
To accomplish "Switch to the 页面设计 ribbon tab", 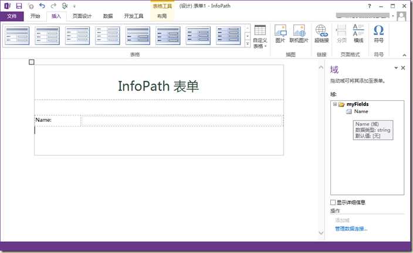I will (82, 16).
